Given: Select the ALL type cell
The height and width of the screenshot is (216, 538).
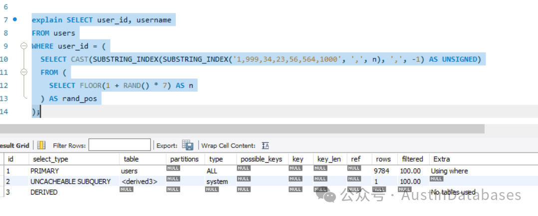Looking at the screenshot, I should click(212, 171).
